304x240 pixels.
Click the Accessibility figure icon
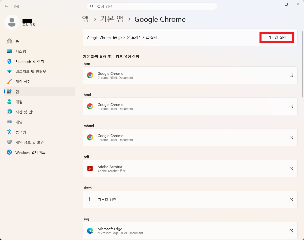(9, 132)
